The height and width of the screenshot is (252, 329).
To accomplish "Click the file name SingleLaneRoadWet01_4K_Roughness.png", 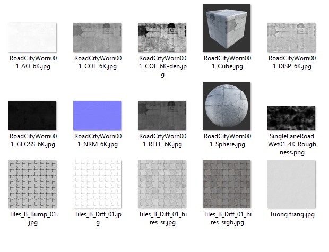I will [292, 144].
